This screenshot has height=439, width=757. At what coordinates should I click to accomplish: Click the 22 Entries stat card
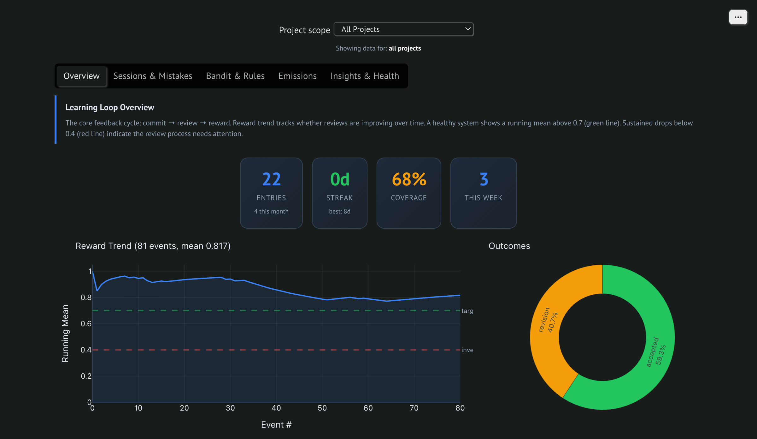coord(271,193)
